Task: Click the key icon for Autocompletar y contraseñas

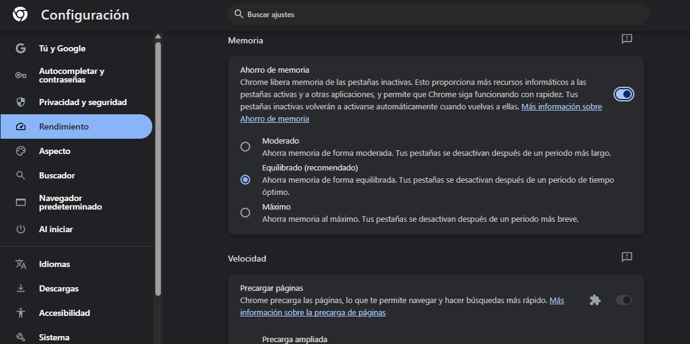Action: [21, 76]
